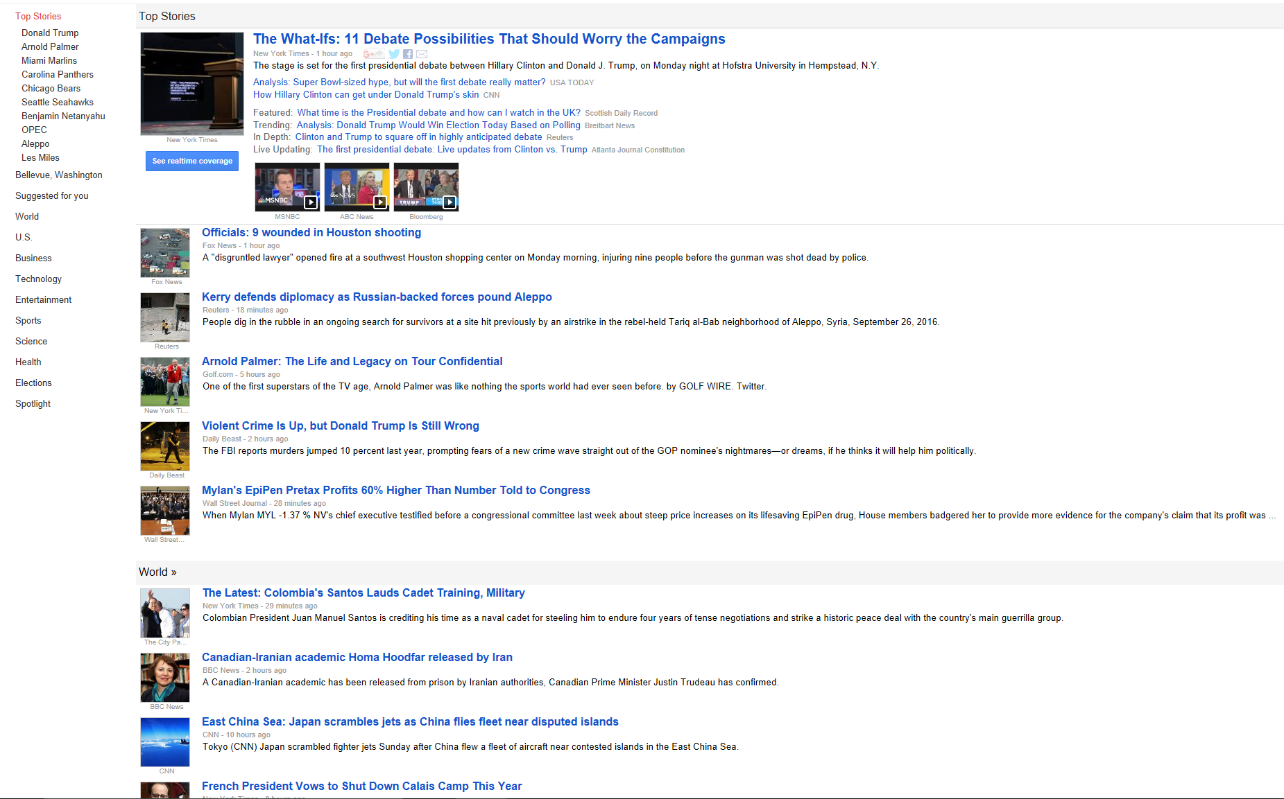
Task: Open Chicago Bears topic
Action: (51, 88)
